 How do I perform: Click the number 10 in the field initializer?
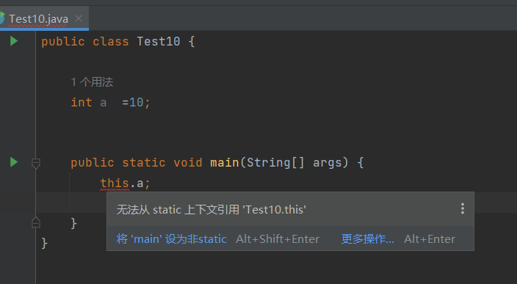pos(136,103)
